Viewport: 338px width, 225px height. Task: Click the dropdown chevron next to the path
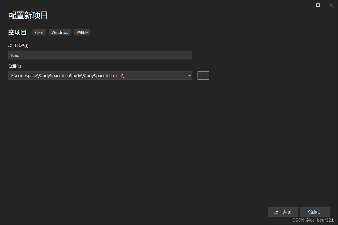point(190,75)
